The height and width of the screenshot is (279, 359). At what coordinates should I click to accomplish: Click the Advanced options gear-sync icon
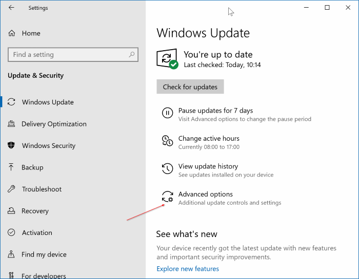coord(167,197)
